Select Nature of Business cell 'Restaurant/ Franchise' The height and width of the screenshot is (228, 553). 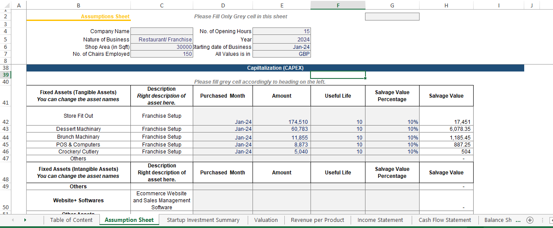[x=162, y=39]
